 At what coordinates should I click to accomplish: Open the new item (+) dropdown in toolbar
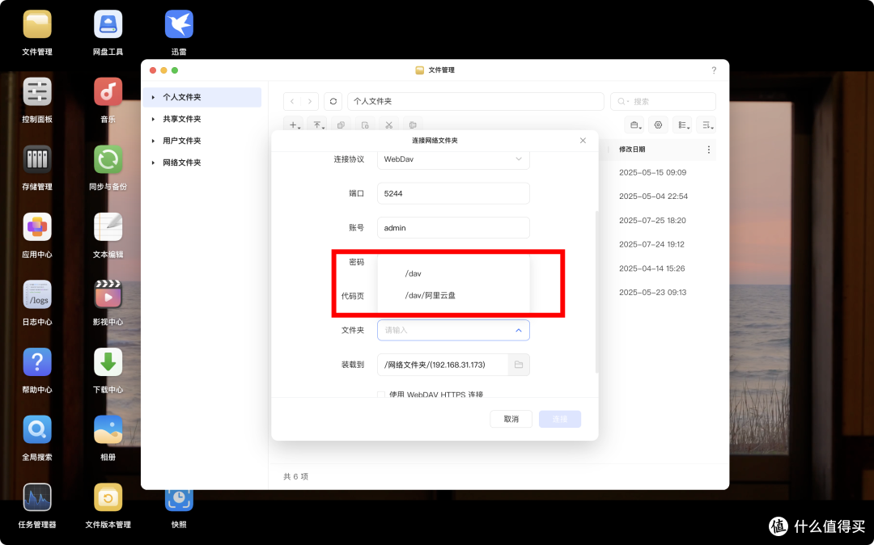pos(294,125)
